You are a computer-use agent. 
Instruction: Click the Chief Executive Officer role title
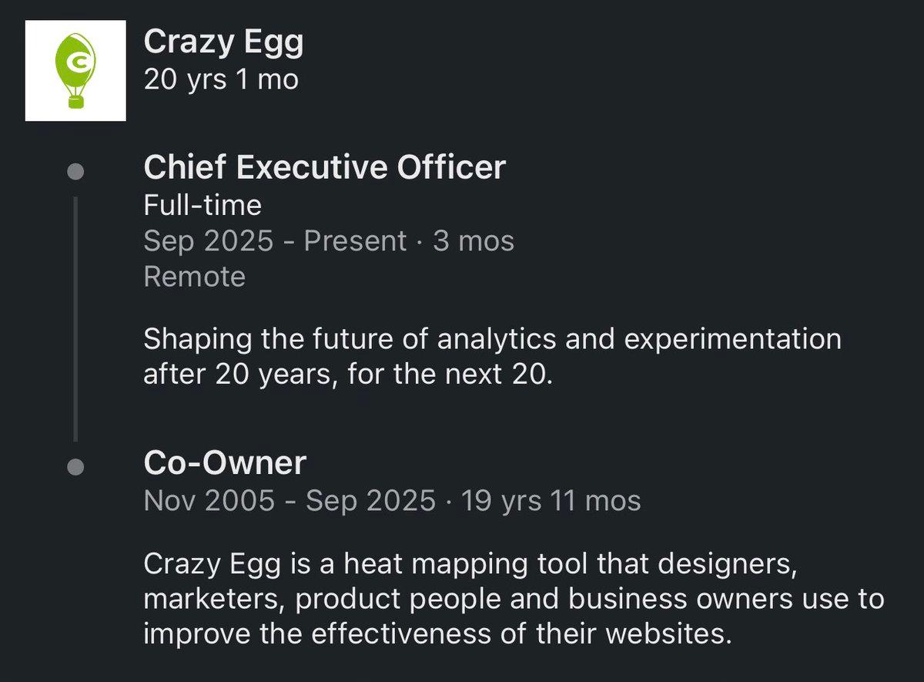point(325,167)
